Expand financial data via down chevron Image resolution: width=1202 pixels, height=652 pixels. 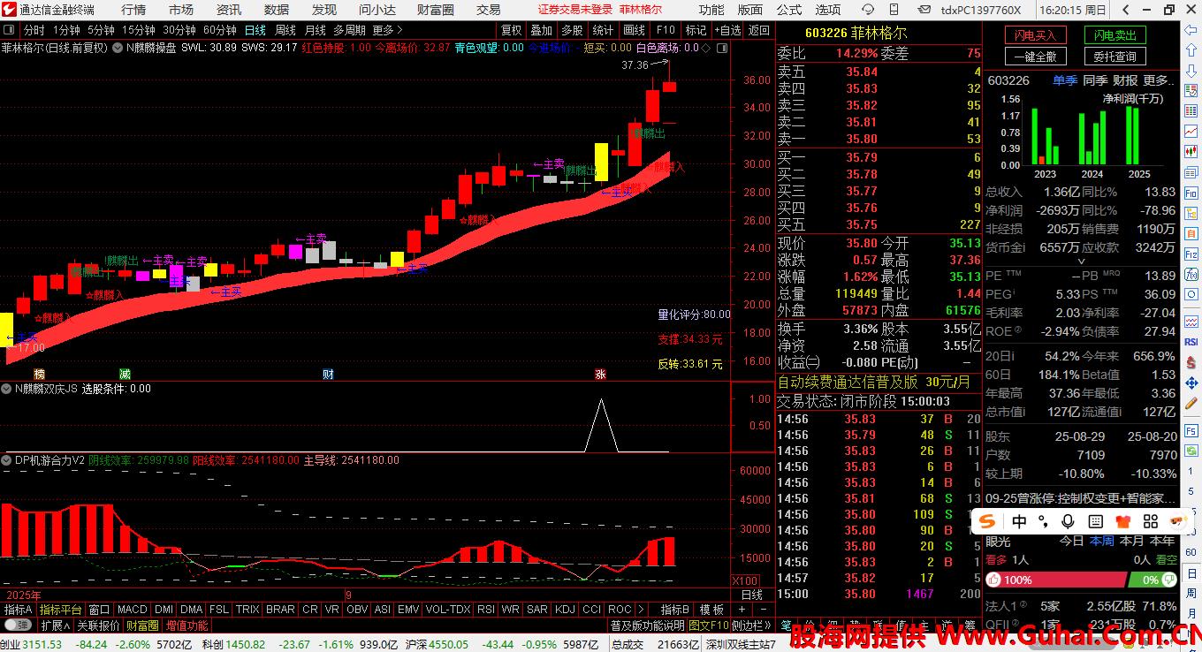(1080, 262)
